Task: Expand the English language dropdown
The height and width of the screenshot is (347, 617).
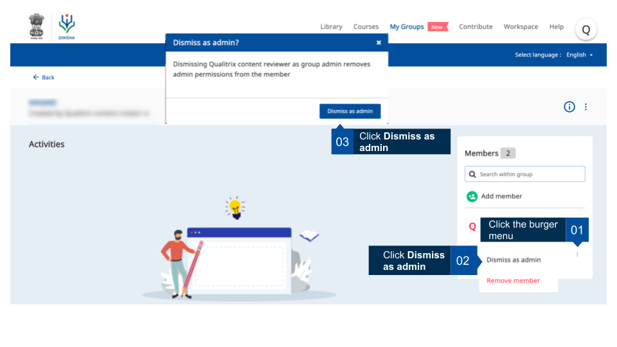Action: [579, 55]
